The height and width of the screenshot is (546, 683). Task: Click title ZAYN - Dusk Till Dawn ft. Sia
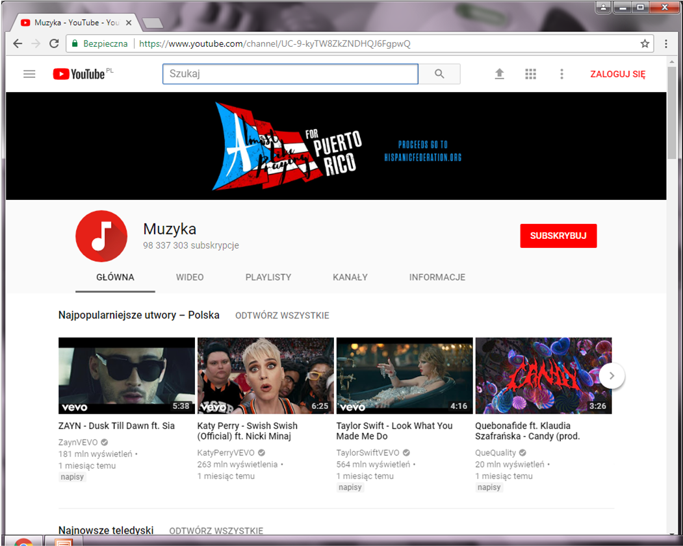point(116,426)
